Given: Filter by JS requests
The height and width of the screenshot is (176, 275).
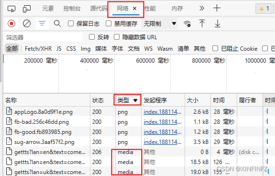Looking at the screenshot, I should 59,49.
